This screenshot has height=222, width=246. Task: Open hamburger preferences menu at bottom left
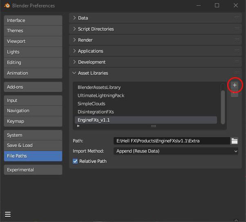[8, 214]
